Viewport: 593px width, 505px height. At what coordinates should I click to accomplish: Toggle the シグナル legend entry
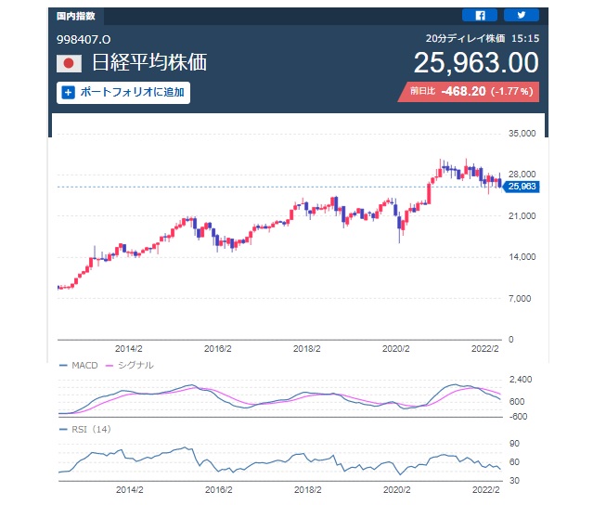point(130,366)
